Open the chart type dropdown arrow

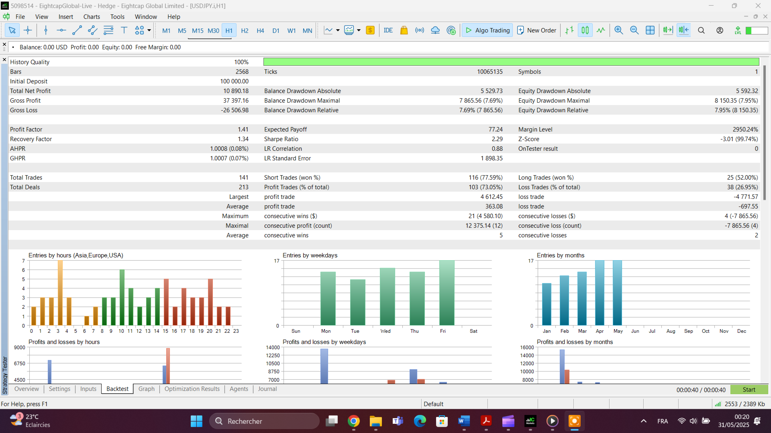point(338,30)
